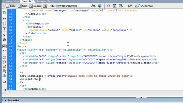This screenshot has height=103, width=183.
Task: Switch to Design view
Action: click(x=35, y=6)
